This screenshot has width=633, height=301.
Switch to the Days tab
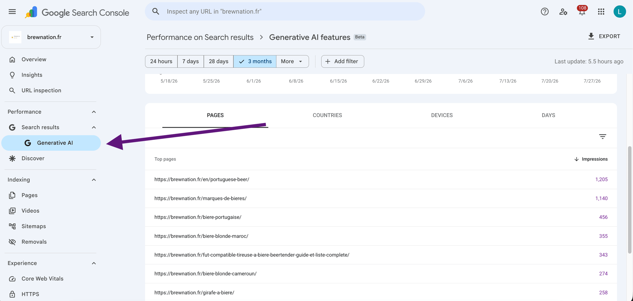548,115
